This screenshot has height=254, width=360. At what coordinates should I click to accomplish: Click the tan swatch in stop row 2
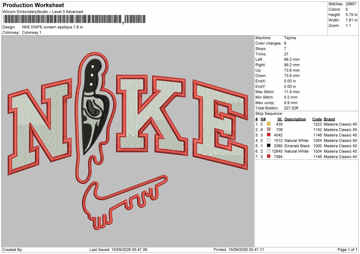click(x=268, y=129)
